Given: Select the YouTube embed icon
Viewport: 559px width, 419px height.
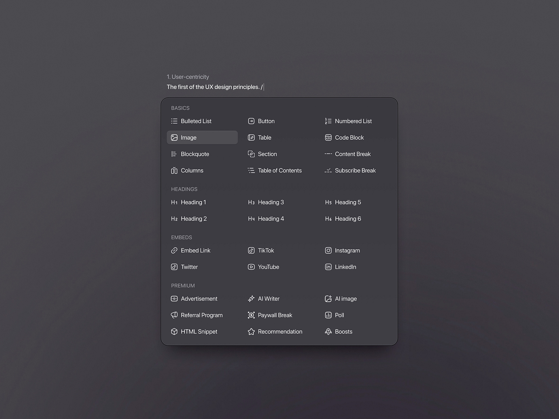Looking at the screenshot, I should coord(251,267).
